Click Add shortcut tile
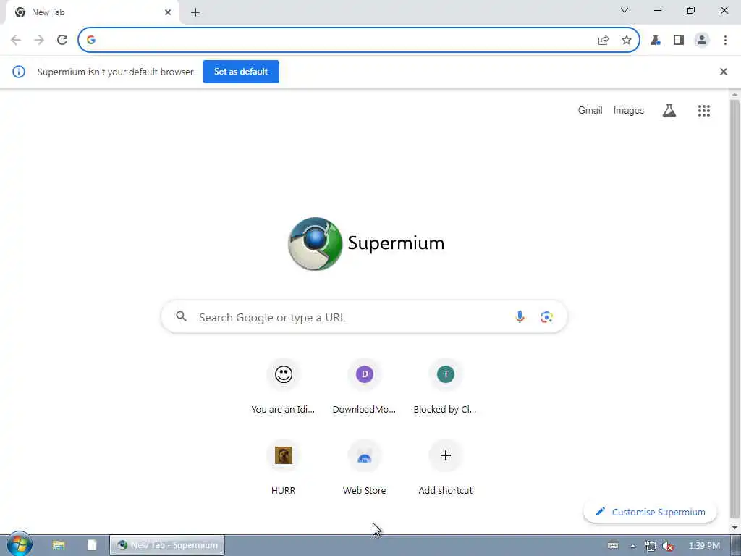Viewport: 741px width, 556px height. click(x=446, y=468)
